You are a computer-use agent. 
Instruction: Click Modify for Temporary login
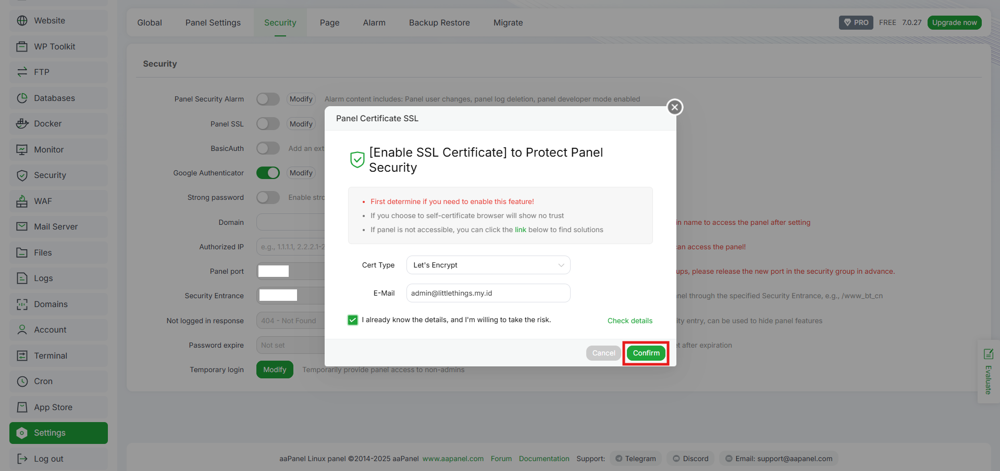click(275, 370)
